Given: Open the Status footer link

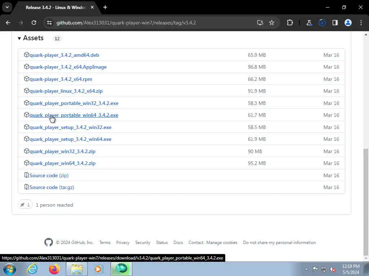Looking at the screenshot, I should (162, 243).
